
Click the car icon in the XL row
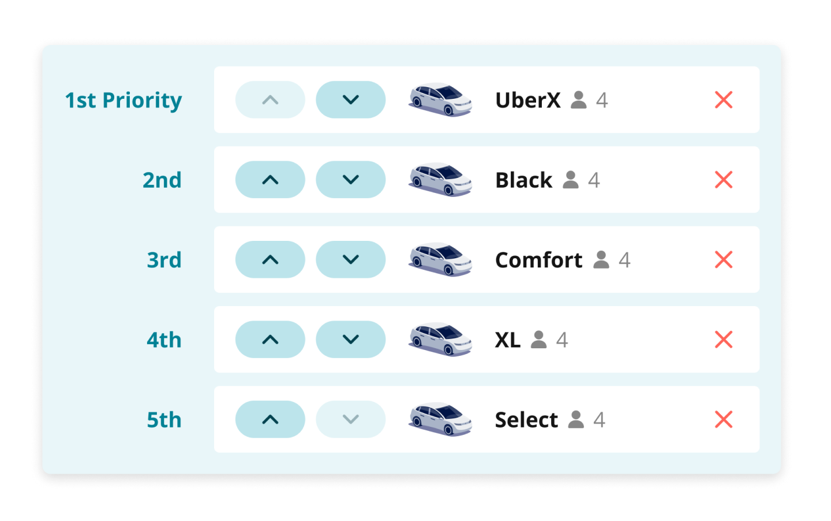click(x=440, y=340)
